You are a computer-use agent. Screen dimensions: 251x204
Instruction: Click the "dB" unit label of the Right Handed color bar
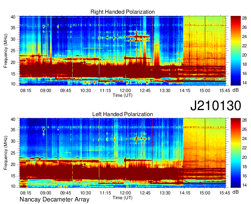[235, 90]
